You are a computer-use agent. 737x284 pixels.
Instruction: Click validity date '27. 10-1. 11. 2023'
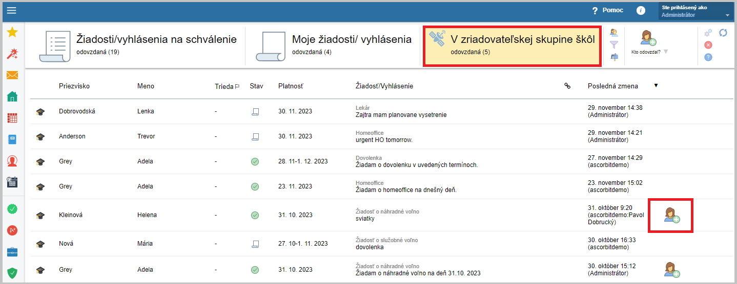tap(303, 244)
